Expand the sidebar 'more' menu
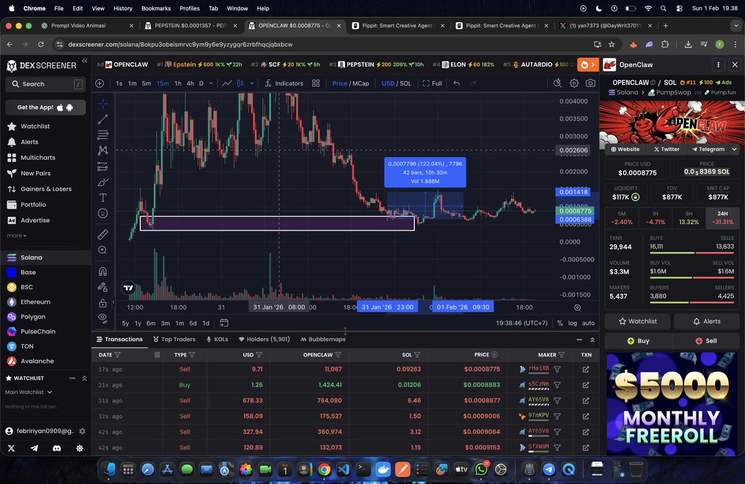Screen dimensions: 745x484 pos(17,235)
